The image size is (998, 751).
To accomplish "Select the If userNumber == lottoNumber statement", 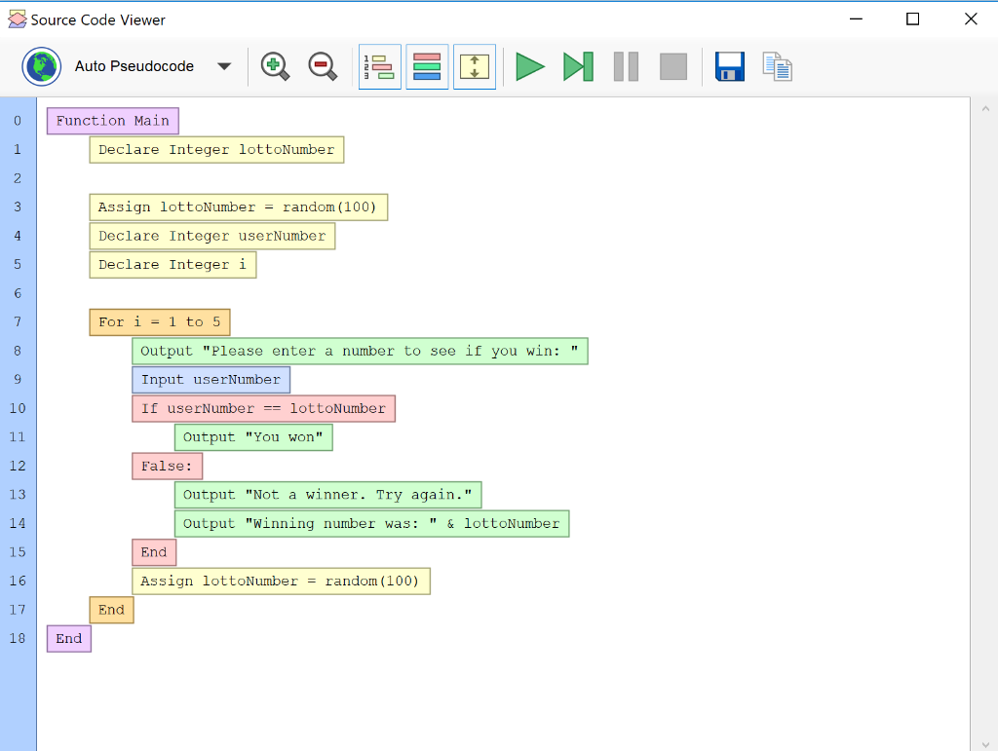I will coord(263,409).
